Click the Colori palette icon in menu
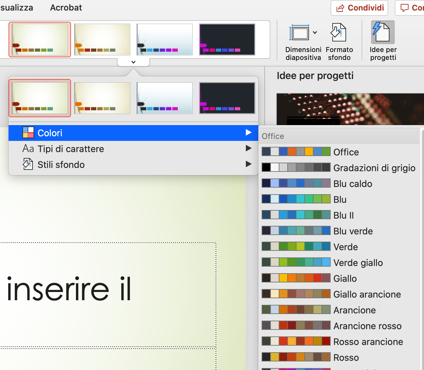The width and height of the screenshot is (424, 370). coord(28,133)
